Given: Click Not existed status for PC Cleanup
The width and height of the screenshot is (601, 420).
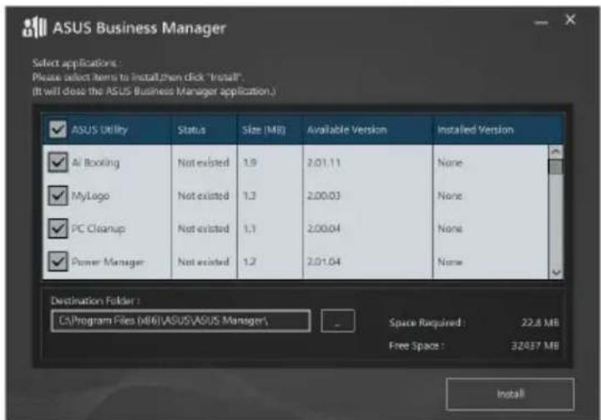Looking at the screenshot, I should (203, 229).
